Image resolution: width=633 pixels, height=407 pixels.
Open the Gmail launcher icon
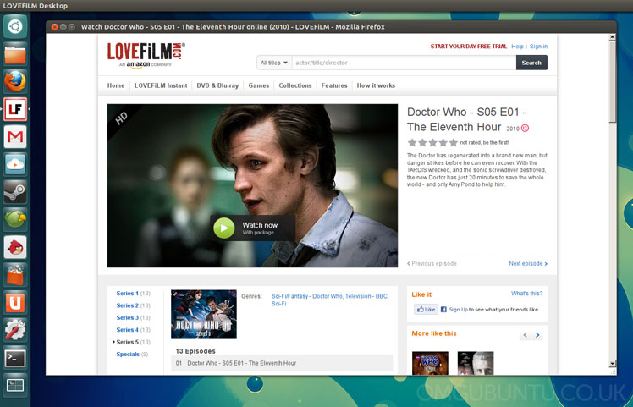(15, 137)
